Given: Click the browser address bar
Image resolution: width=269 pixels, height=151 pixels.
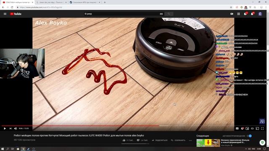Looking at the screenshot, I should pos(124,8).
